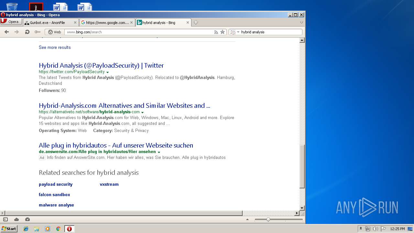
Task: Open the second Word document desktop icon
Action: (84, 6)
